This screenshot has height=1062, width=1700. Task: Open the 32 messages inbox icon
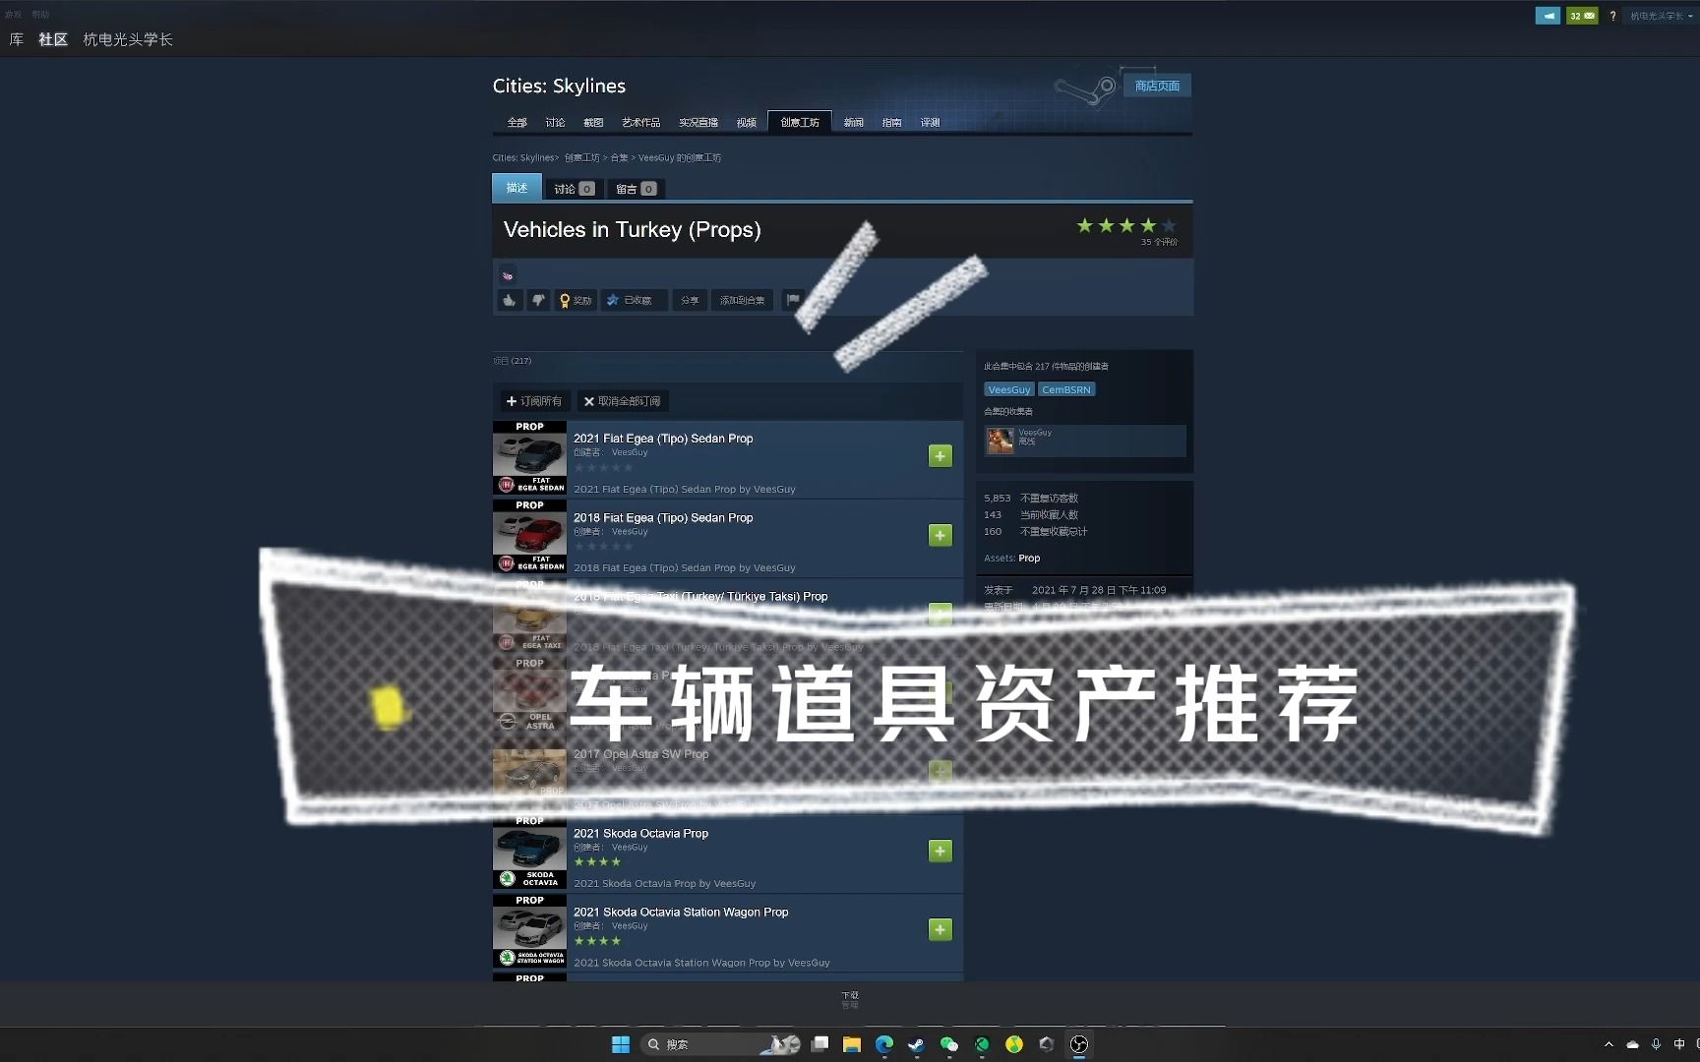pos(1582,16)
